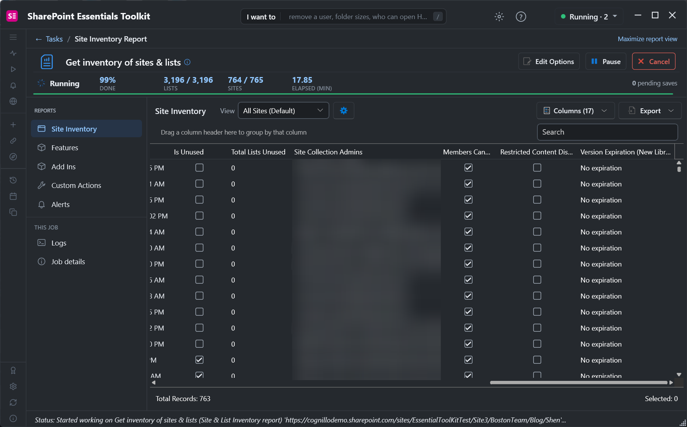687x427 pixels.
Task: Check Is Unused box in 5 AM row
Action: pos(199,280)
